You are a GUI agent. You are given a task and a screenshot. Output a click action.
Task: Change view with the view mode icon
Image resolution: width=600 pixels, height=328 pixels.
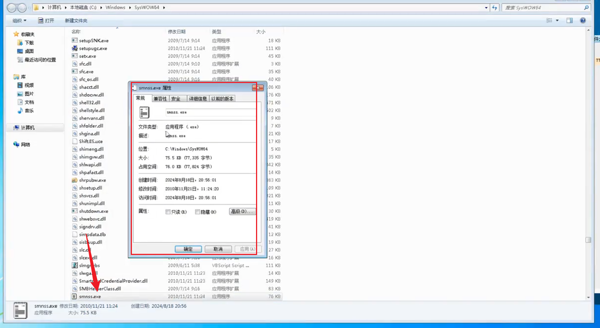[549, 21]
